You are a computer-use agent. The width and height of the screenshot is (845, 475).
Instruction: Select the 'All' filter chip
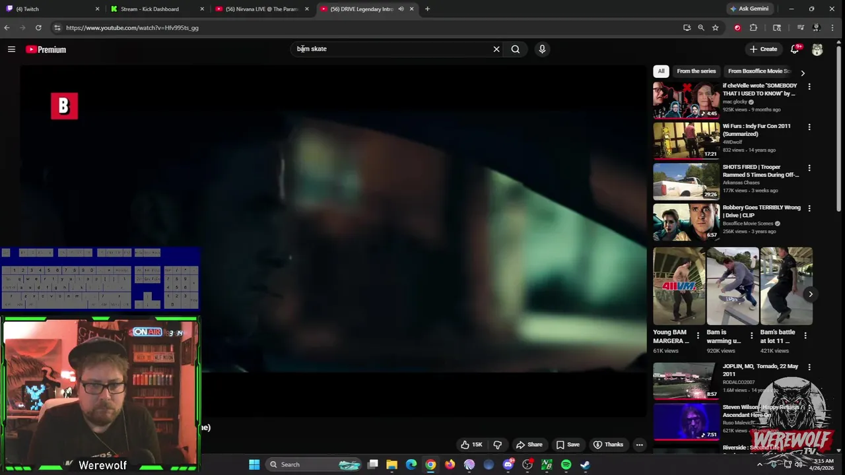click(x=661, y=71)
